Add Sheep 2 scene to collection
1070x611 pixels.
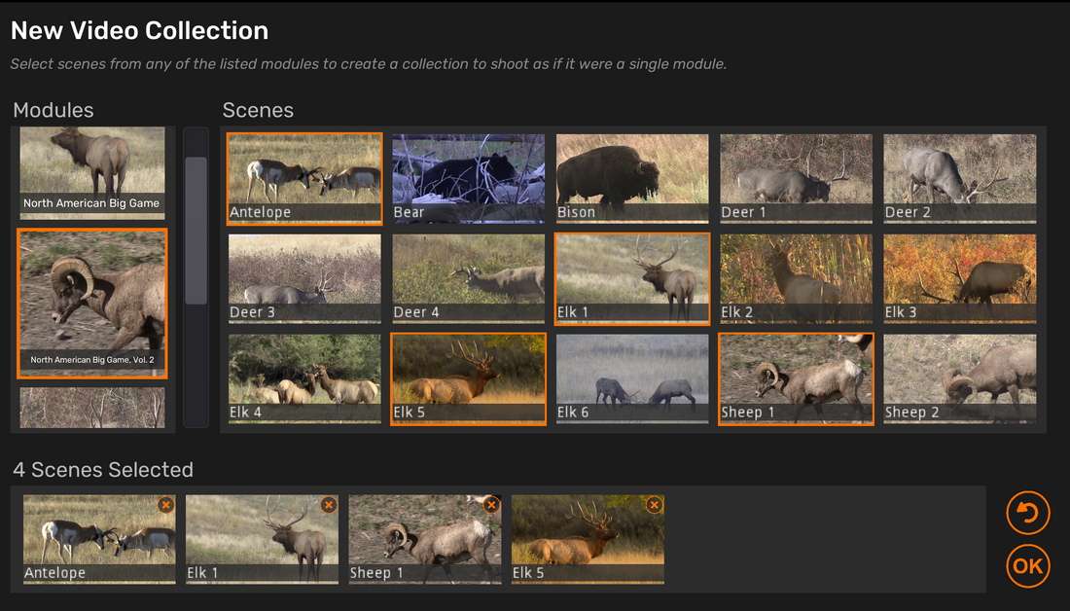[959, 378]
